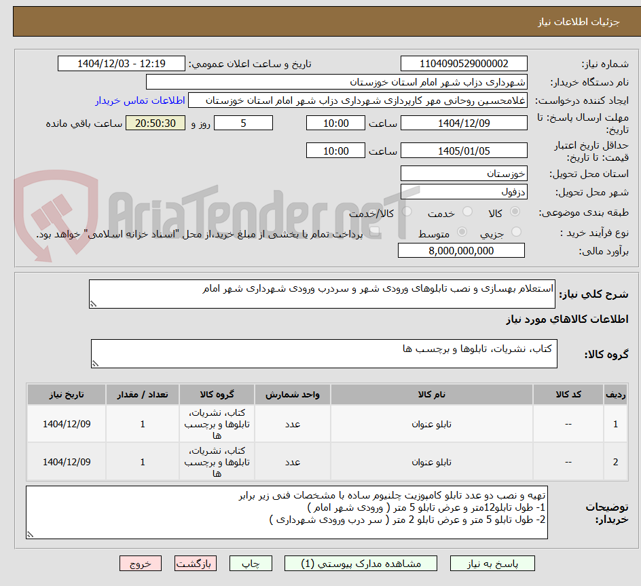Viewport: 641px width, 586px height.
Task: Click the اطلاعات کالاهای مورد نیاز heading
Action: [x=568, y=319]
